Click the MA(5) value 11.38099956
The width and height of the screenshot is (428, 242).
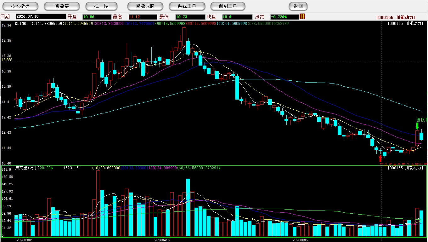[49, 24]
